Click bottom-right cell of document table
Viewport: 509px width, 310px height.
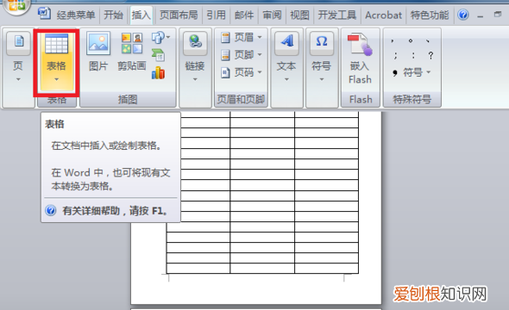tap(326, 268)
